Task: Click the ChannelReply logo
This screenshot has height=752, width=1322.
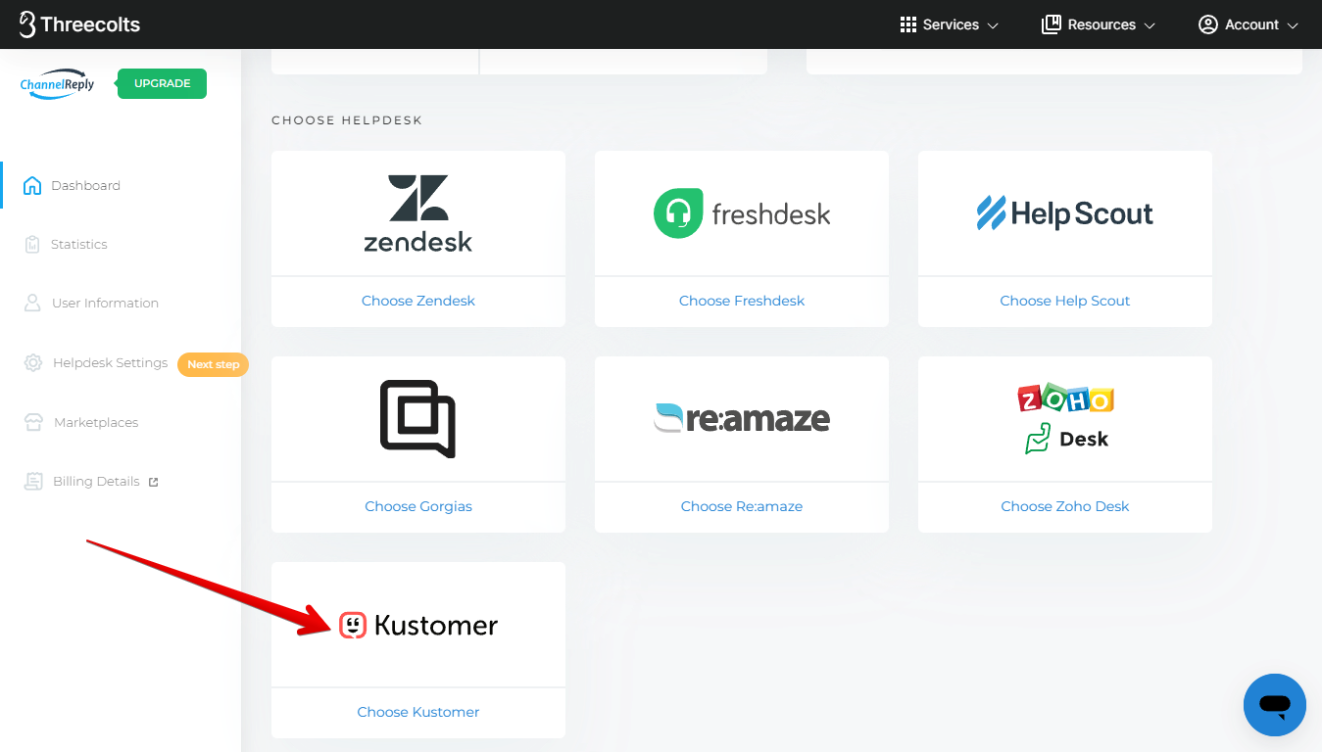Action: point(58,84)
